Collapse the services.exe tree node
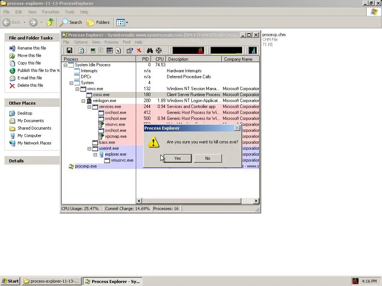This screenshot has height=286, width=382. 90,107
